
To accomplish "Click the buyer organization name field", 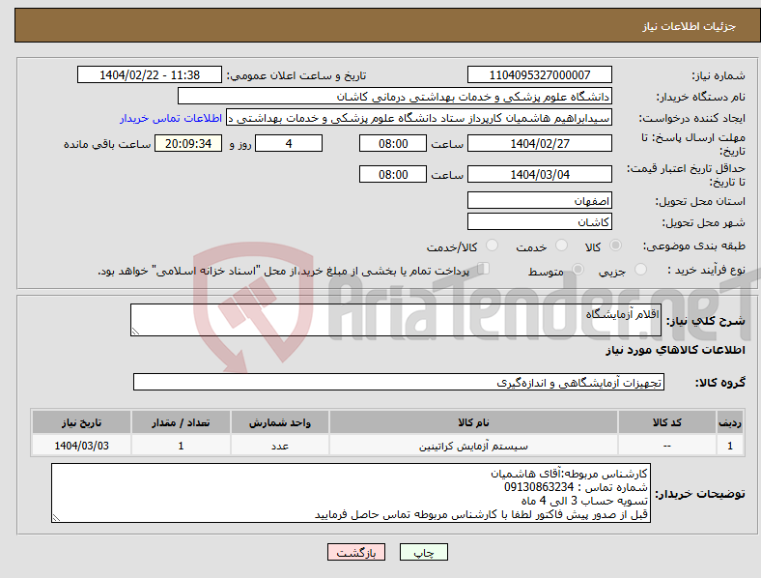I will 395,96.
